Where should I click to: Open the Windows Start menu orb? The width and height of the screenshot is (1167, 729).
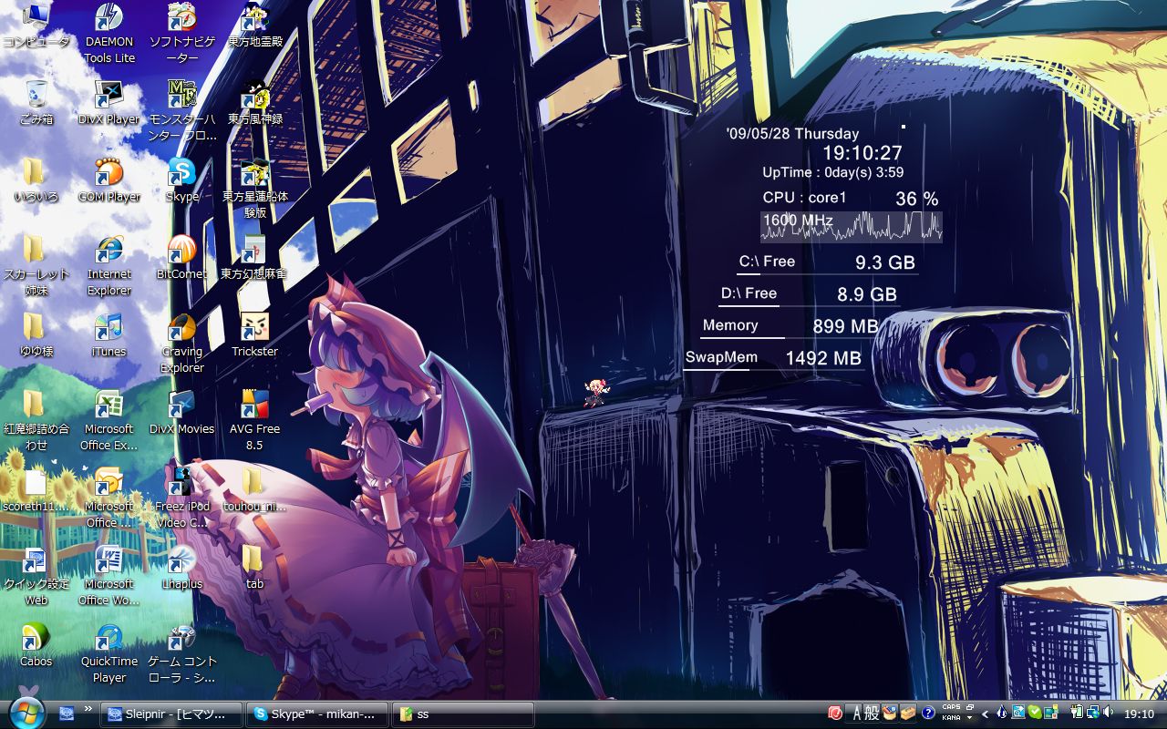(x=26, y=713)
